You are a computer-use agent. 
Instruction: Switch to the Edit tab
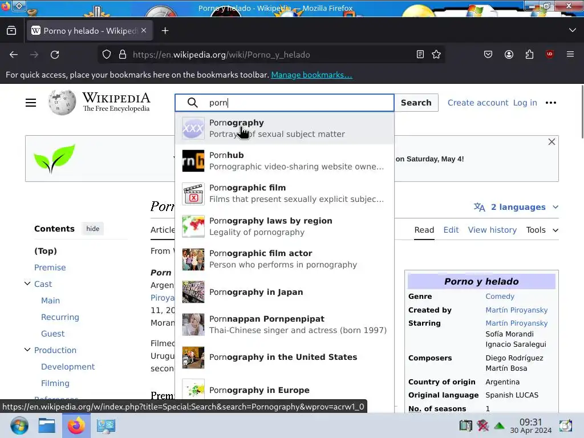click(451, 230)
